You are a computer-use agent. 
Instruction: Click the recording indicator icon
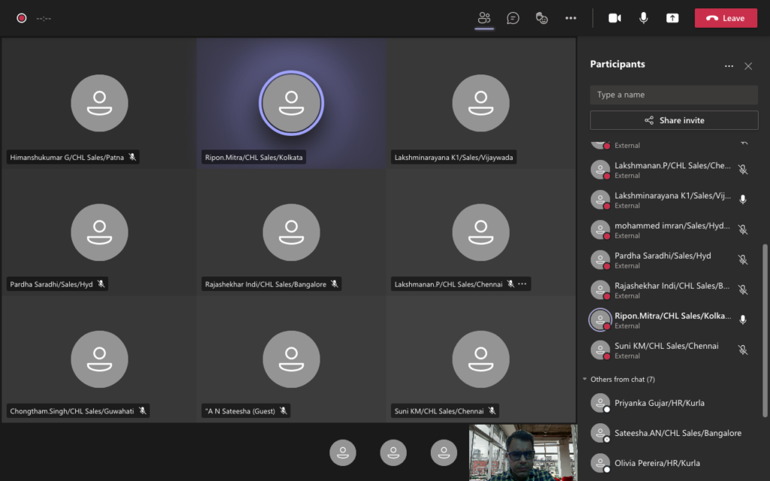22,18
